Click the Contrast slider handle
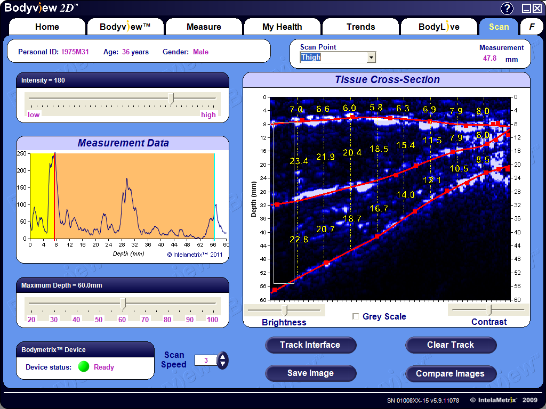Viewport: 546px width, 409px height. pyautogui.click(x=488, y=310)
